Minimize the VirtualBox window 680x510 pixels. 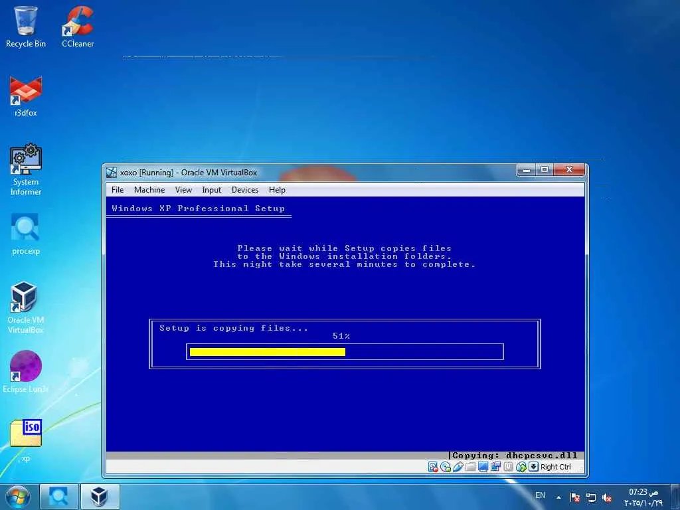pyautogui.click(x=527, y=170)
